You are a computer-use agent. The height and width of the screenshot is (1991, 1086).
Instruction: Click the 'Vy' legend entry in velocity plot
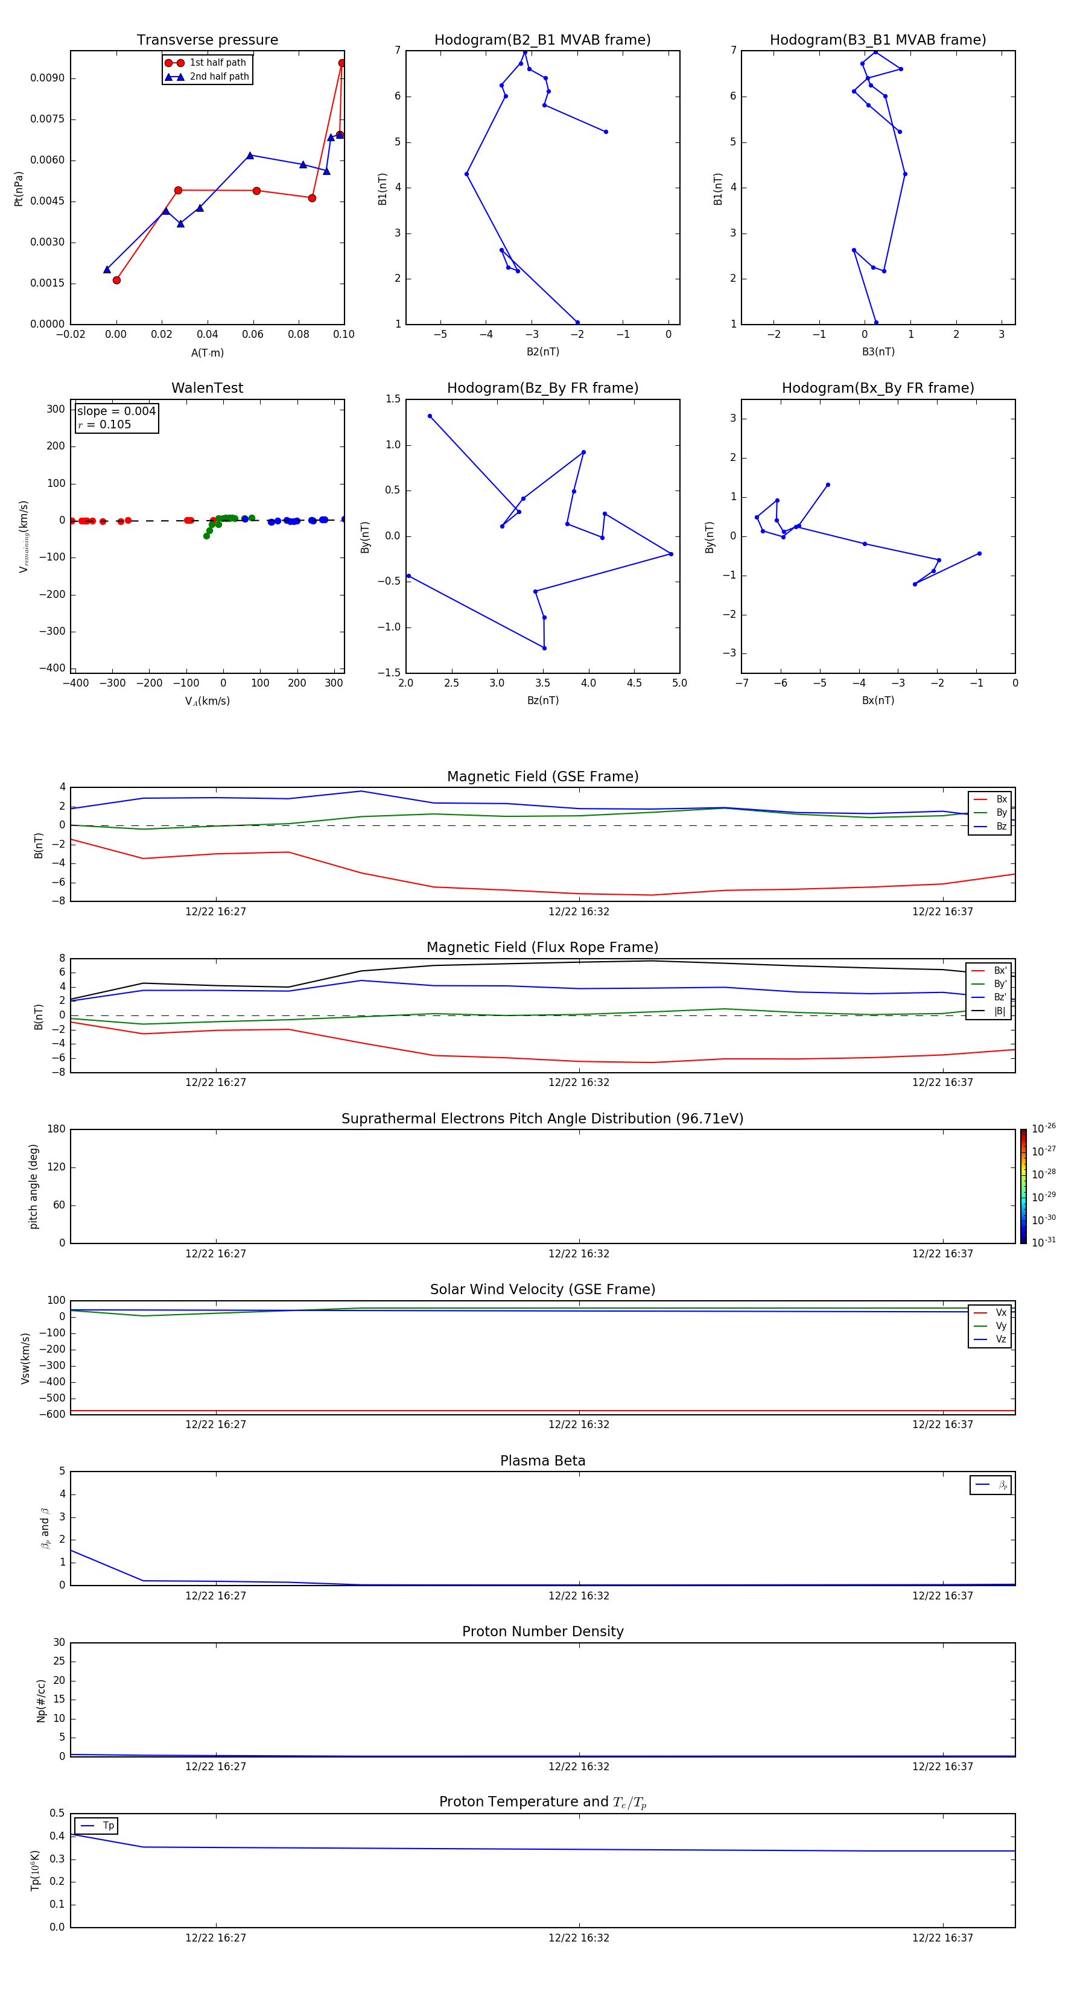click(990, 1326)
